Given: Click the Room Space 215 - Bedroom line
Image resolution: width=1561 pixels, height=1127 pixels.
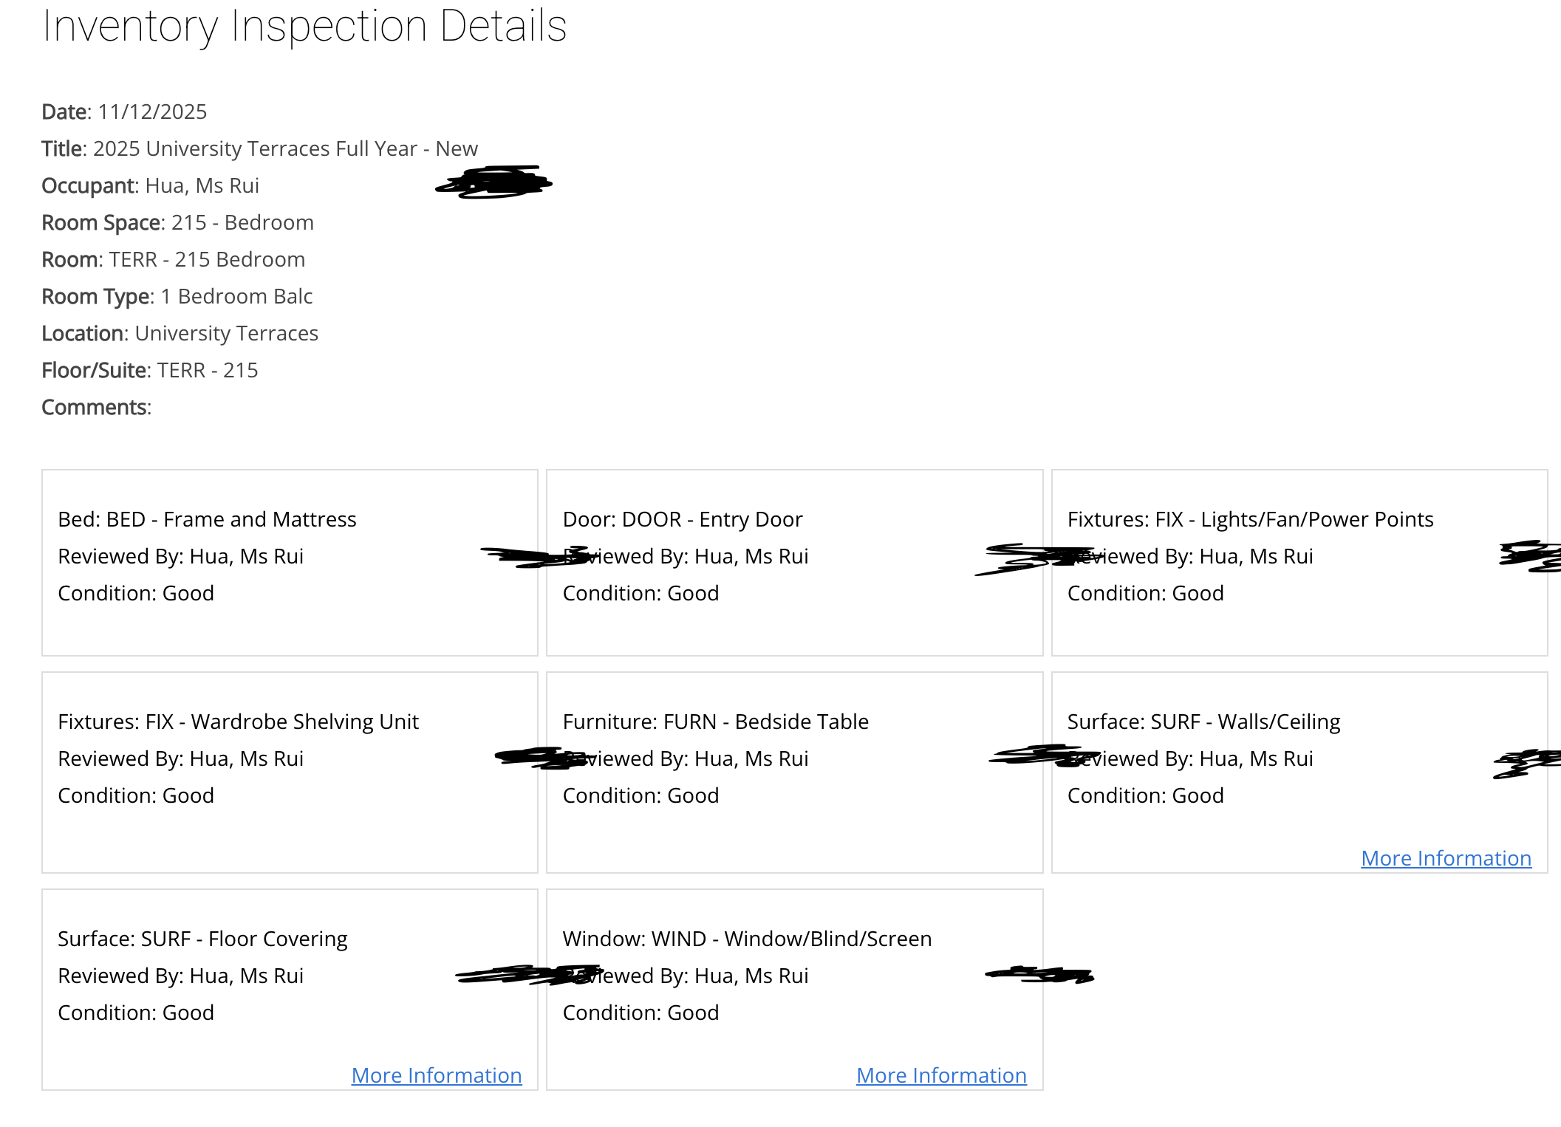Looking at the screenshot, I should pos(177,222).
